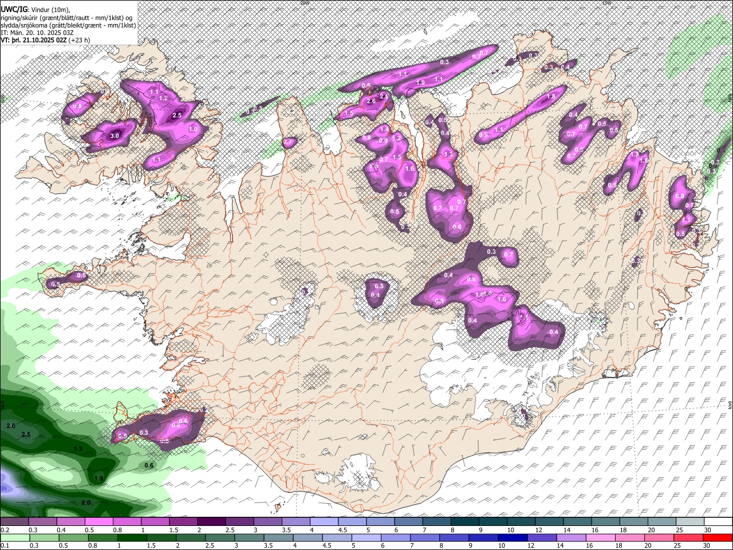Click the '20' label on the snow scale

pyautogui.click(x=651, y=530)
